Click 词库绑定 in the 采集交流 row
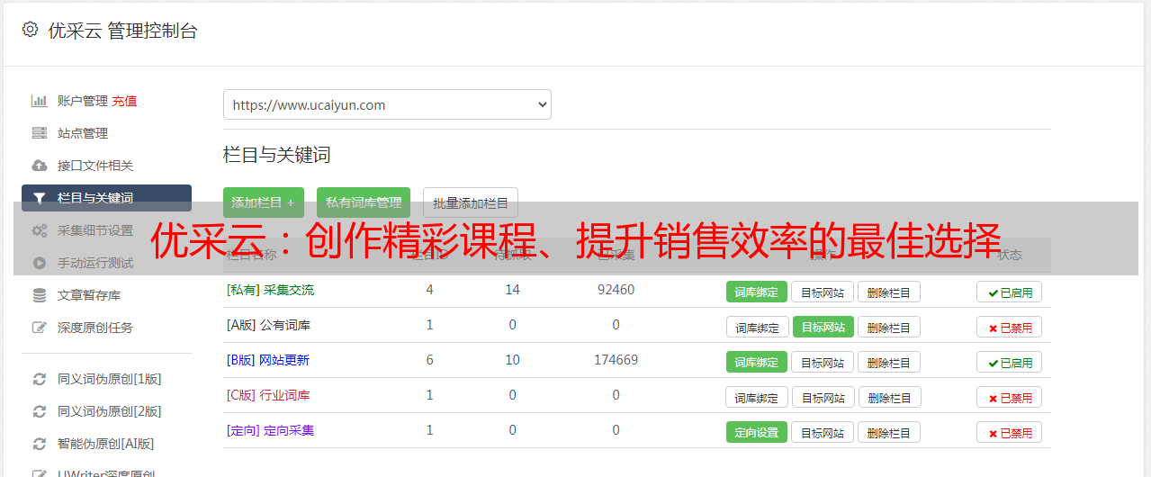This screenshot has width=1151, height=477. point(757,292)
